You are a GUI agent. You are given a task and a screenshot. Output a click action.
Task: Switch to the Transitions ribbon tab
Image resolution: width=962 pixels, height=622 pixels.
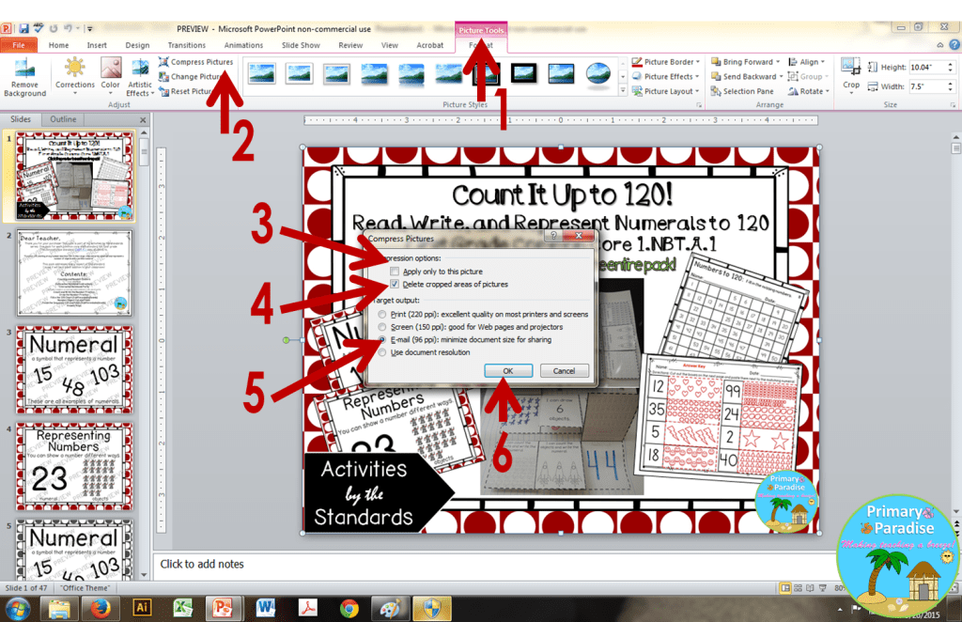pyautogui.click(x=187, y=45)
